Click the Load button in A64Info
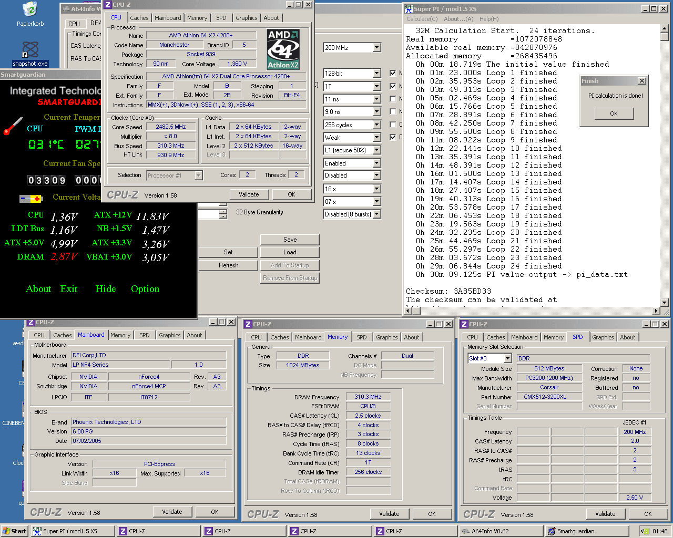This screenshot has width=673, height=538. pyautogui.click(x=290, y=252)
